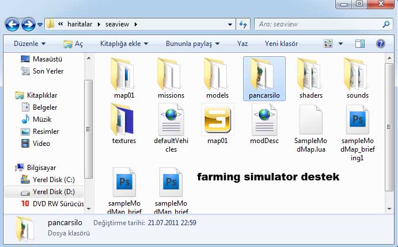Click the Yeni klasör button
The height and width of the screenshot is (247, 398).
(x=281, y=44)
